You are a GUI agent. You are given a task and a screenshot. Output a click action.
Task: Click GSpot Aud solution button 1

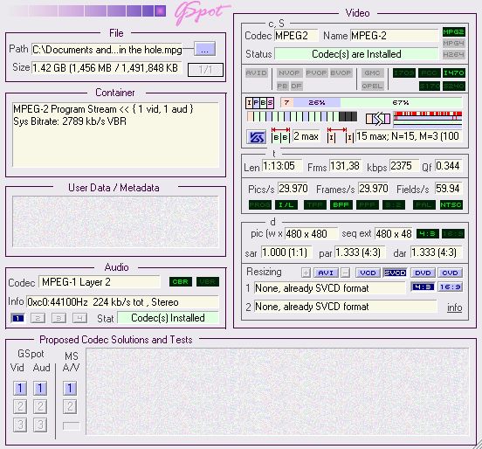click(x=40, y=388)
